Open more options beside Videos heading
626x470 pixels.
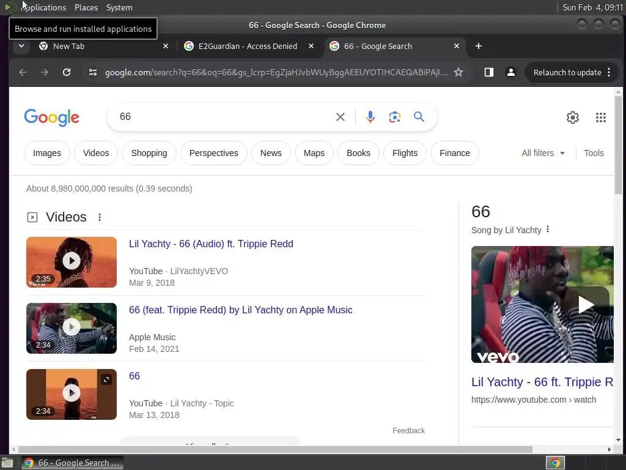(100, 217)
